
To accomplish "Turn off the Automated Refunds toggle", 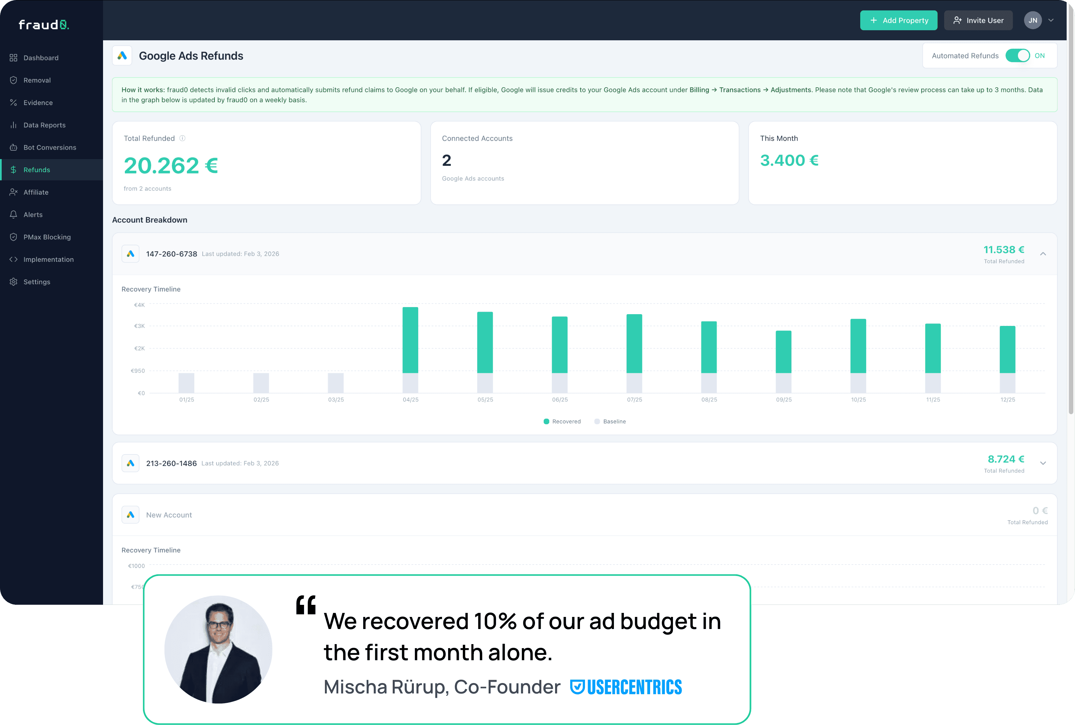I will pyautogui.click(x=1019, y=55).
